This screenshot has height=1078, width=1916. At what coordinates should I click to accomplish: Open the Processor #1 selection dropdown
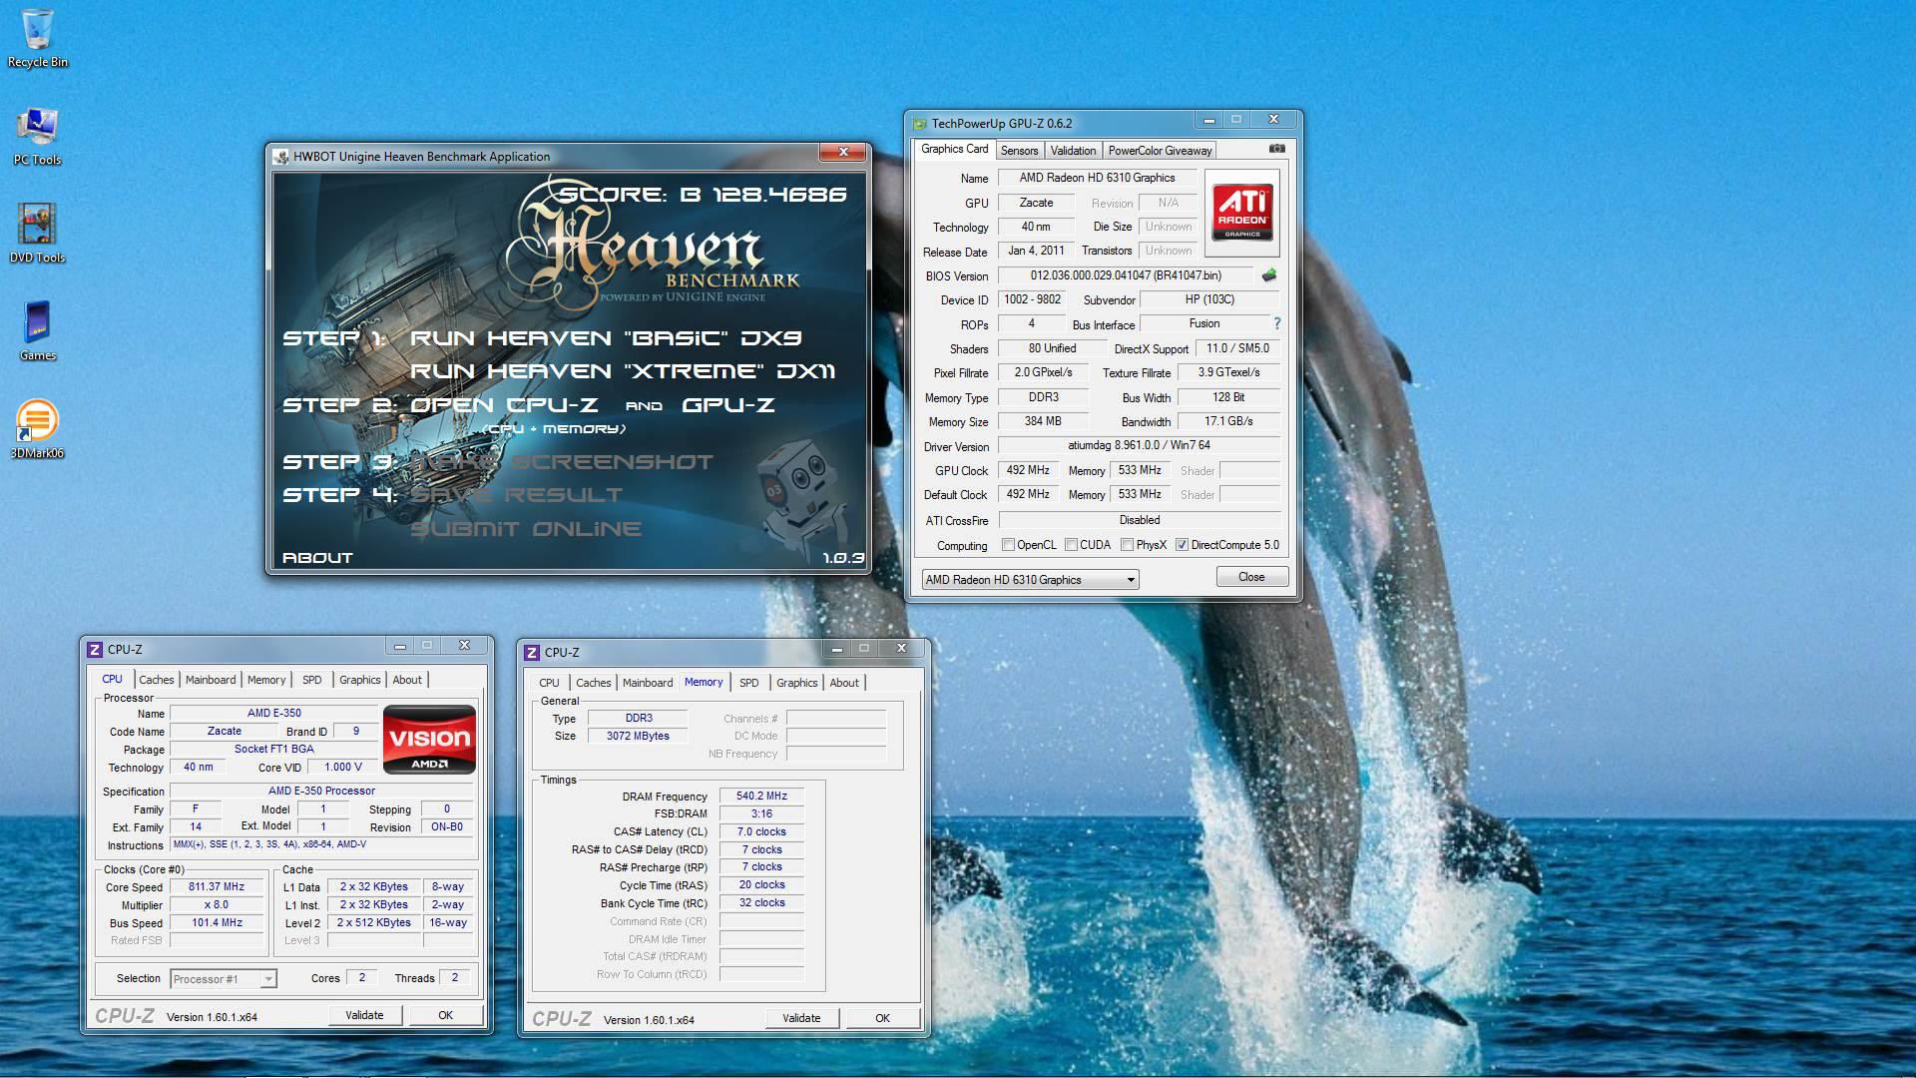point(223,979)
